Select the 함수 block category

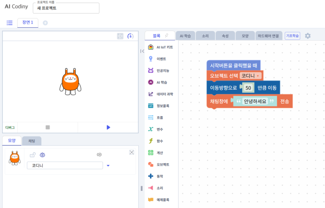coord(156,141)
